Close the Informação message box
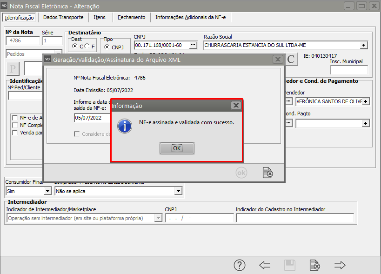The image size is (381, 274). (235, 106)
